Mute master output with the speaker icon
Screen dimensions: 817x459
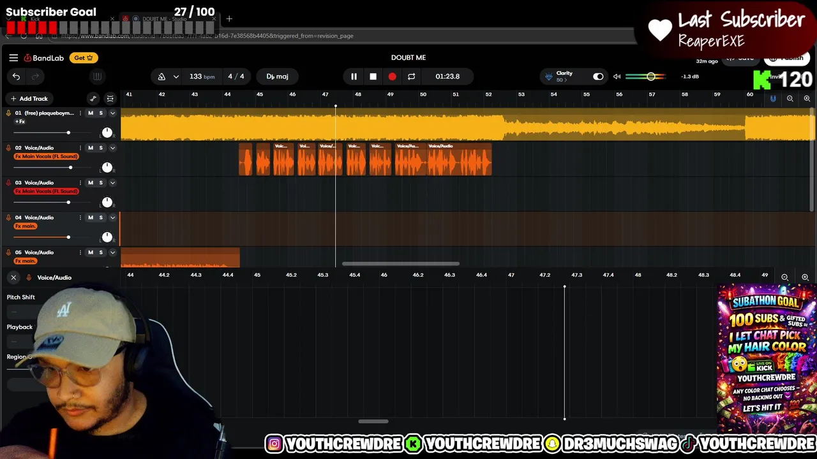[x=617, y=76]
